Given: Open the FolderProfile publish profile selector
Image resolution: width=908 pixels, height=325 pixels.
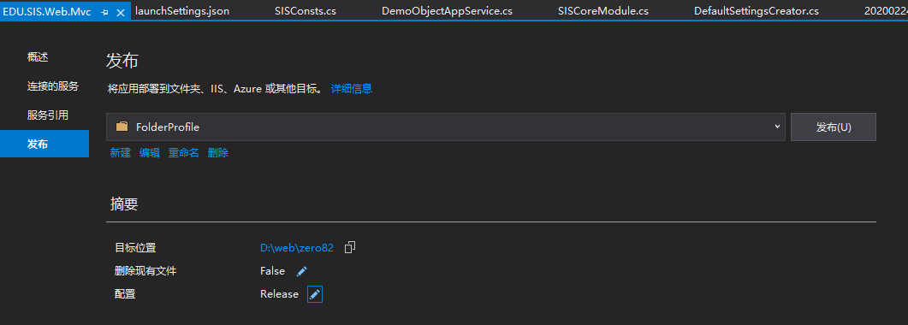Looking at the screenshot, I should [x=445, y=127].
